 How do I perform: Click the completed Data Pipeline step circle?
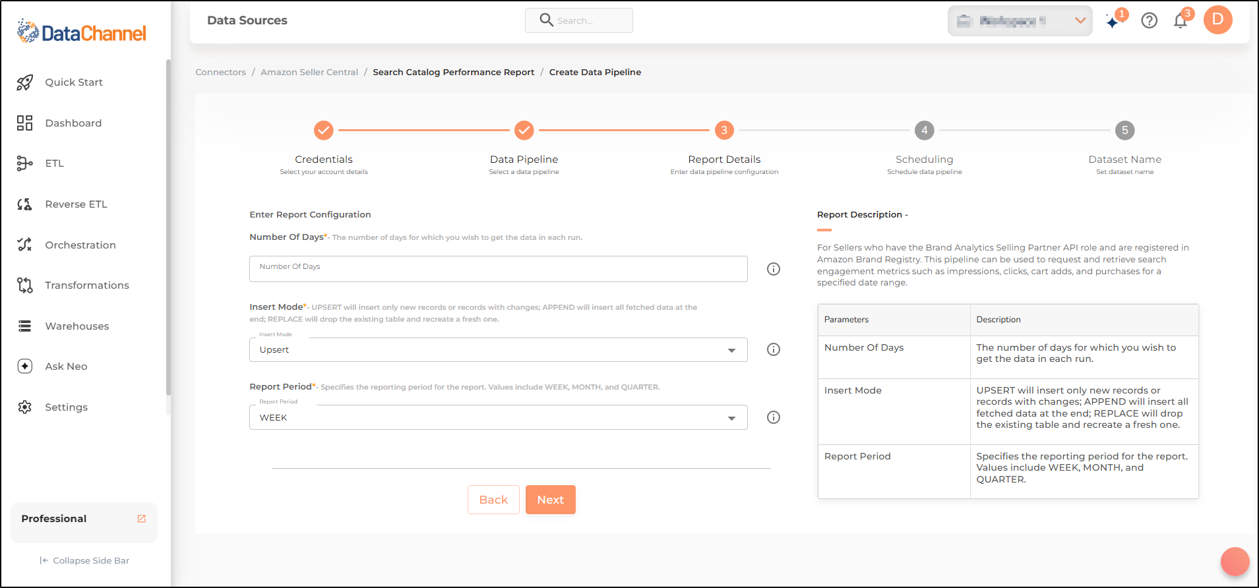(524, 131)
